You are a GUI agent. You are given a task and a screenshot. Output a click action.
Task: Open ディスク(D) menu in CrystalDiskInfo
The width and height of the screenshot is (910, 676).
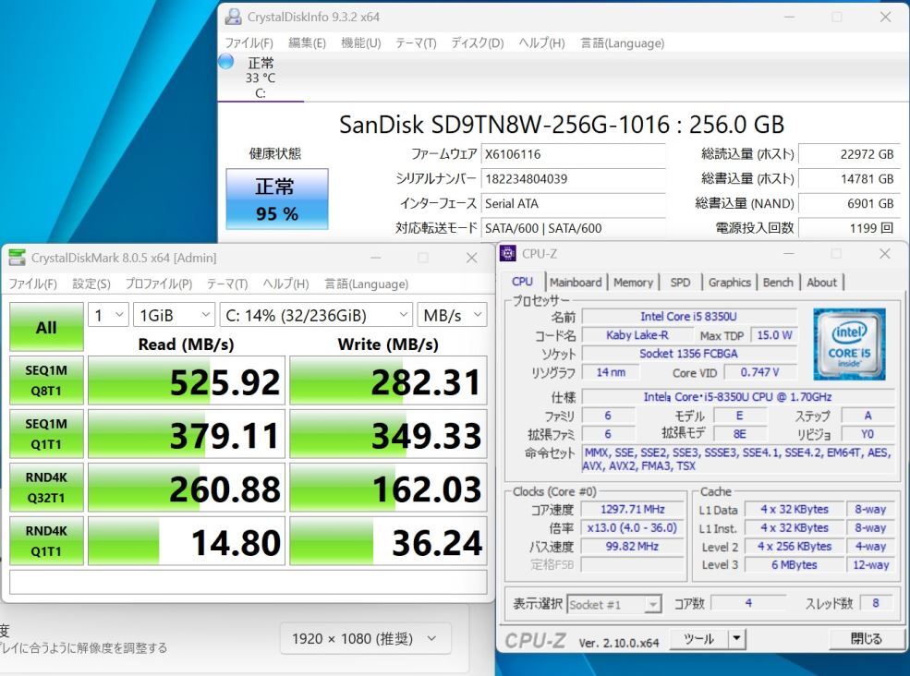point(477,42)
